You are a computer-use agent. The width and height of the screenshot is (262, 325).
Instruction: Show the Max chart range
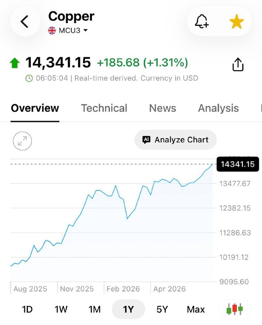point(196,309)
